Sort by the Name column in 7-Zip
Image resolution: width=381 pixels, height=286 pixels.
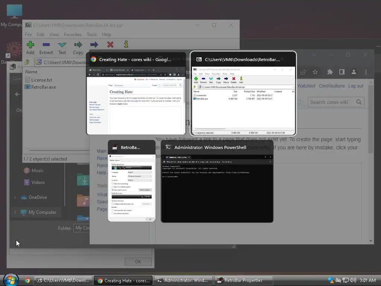point(31,72)
